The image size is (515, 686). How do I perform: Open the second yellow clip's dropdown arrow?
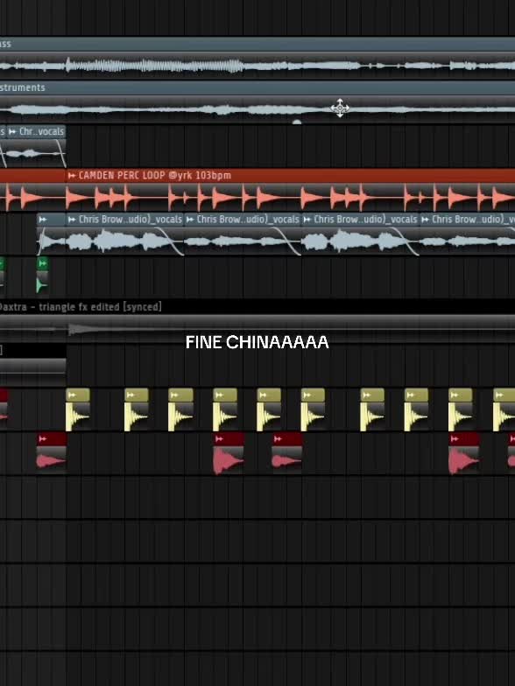[131, 395]
